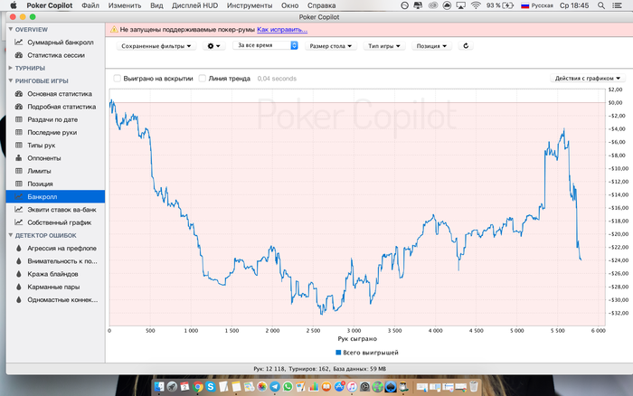
Task: Enable Выиграно на вскрытии checkbox
Action: coord(117,79)
